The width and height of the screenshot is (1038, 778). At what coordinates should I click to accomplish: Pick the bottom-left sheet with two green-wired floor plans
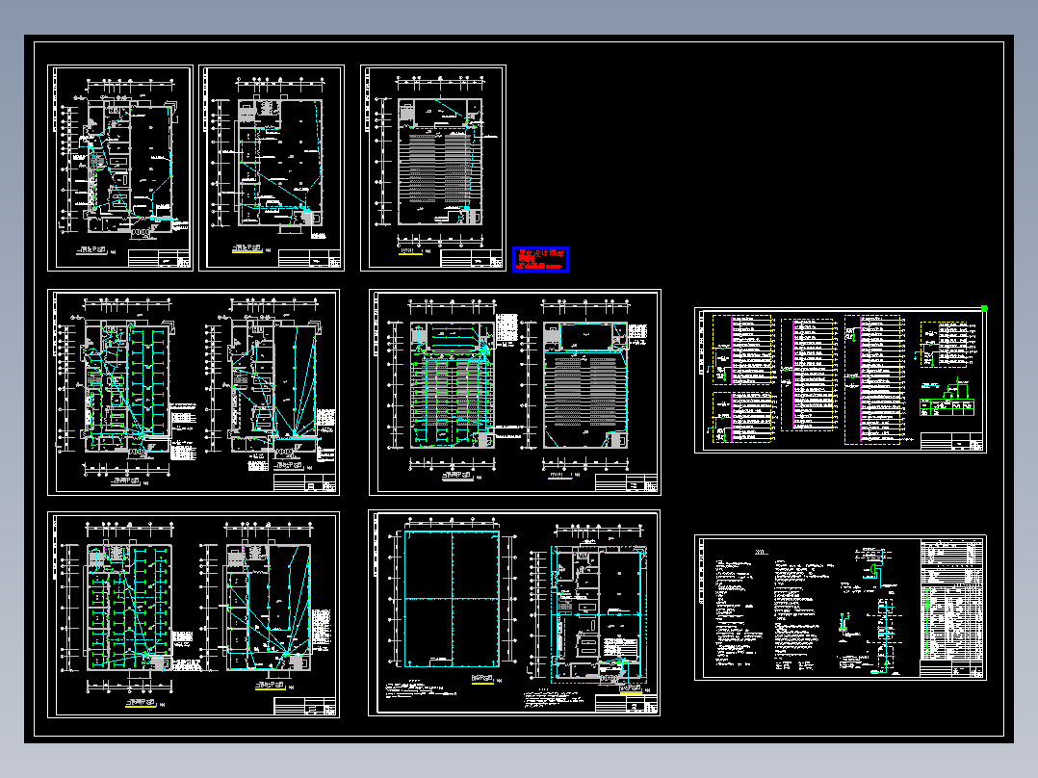pos(194,614)
